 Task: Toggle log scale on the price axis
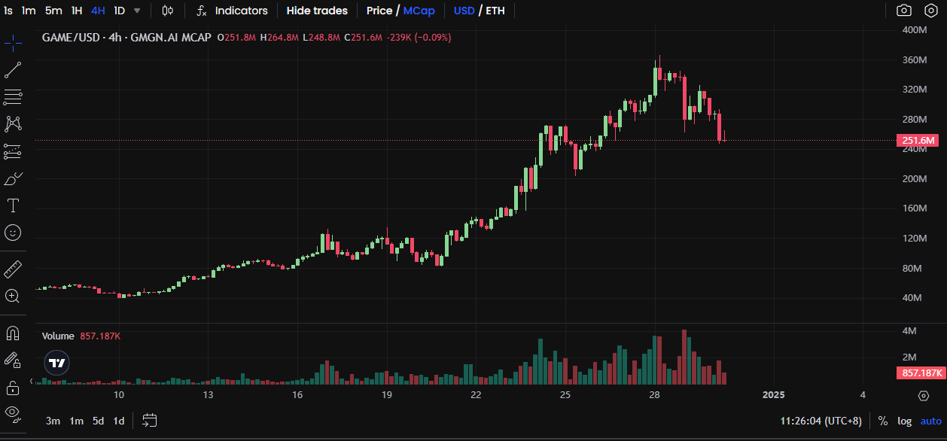point(904,421)
